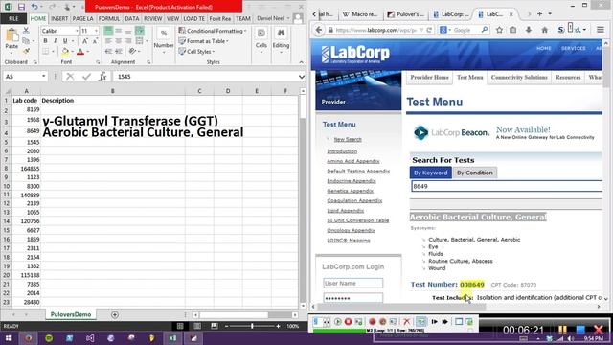Switch to Page Layout view icon
This screenshot has height=345, width=613.
click(x=197, y=326)
